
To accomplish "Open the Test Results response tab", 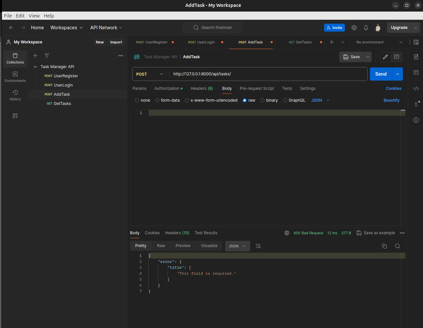I will pyautogui.click(x=206, y=233).
